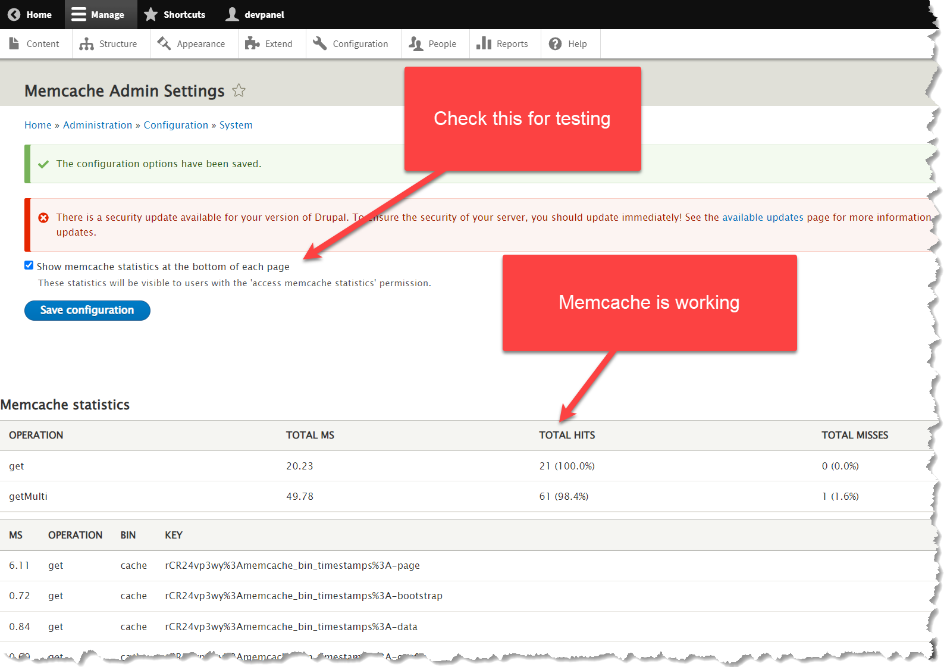Screen dimensions: 944x667
Task: Click the Memcache Admin Settings page title
Action: point(124,90)
